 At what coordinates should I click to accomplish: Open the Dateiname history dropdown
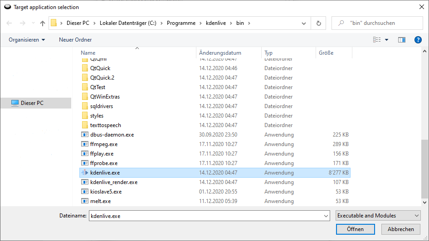[x=326, y=216]
